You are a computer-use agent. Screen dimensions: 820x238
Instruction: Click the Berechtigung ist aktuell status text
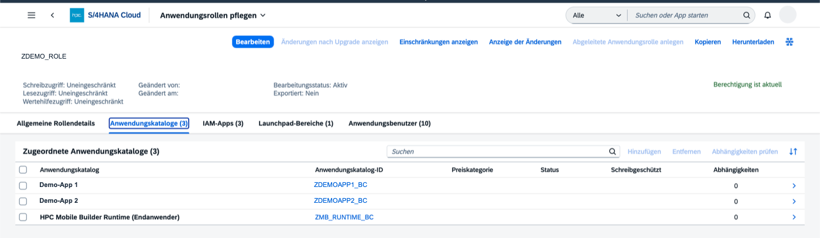click(747, 84)
